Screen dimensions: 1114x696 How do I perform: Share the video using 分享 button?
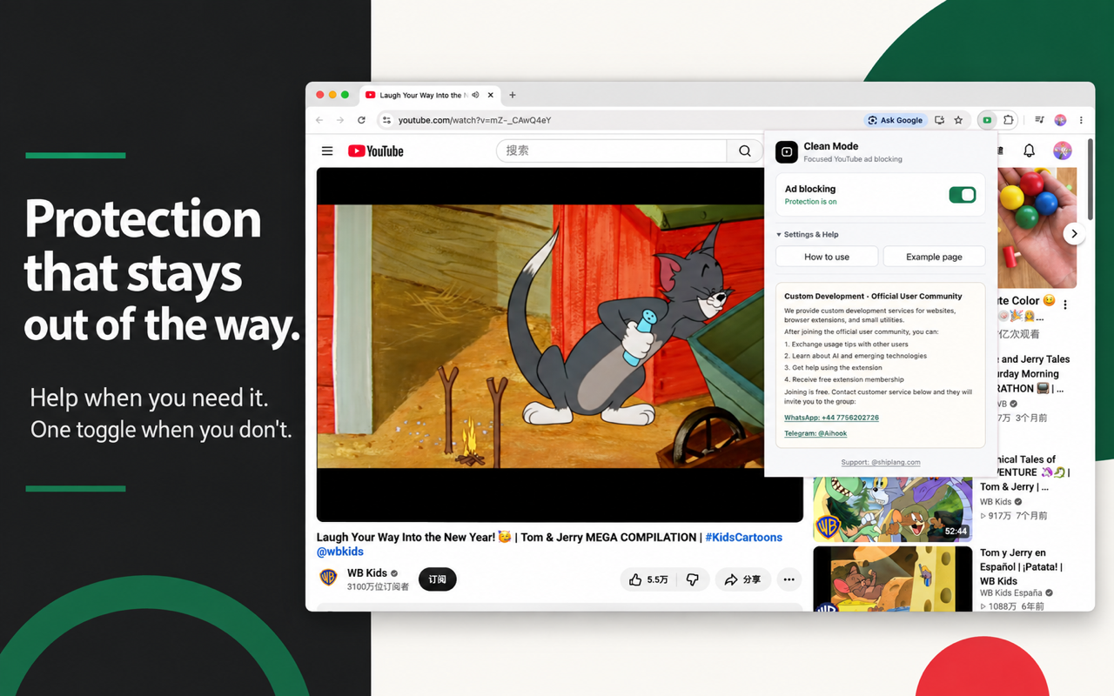click(742, 579)
